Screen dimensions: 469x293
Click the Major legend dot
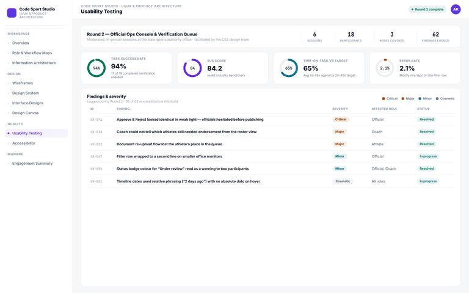tap(402, 99)
